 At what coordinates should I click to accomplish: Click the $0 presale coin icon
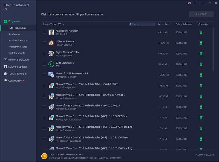[44, 156]
